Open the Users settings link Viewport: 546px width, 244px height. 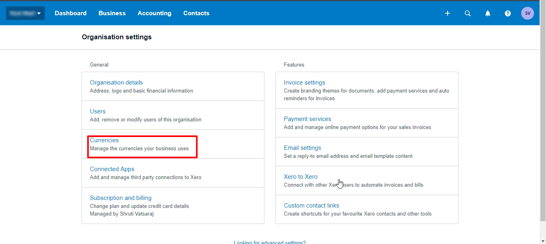[98, 111]
